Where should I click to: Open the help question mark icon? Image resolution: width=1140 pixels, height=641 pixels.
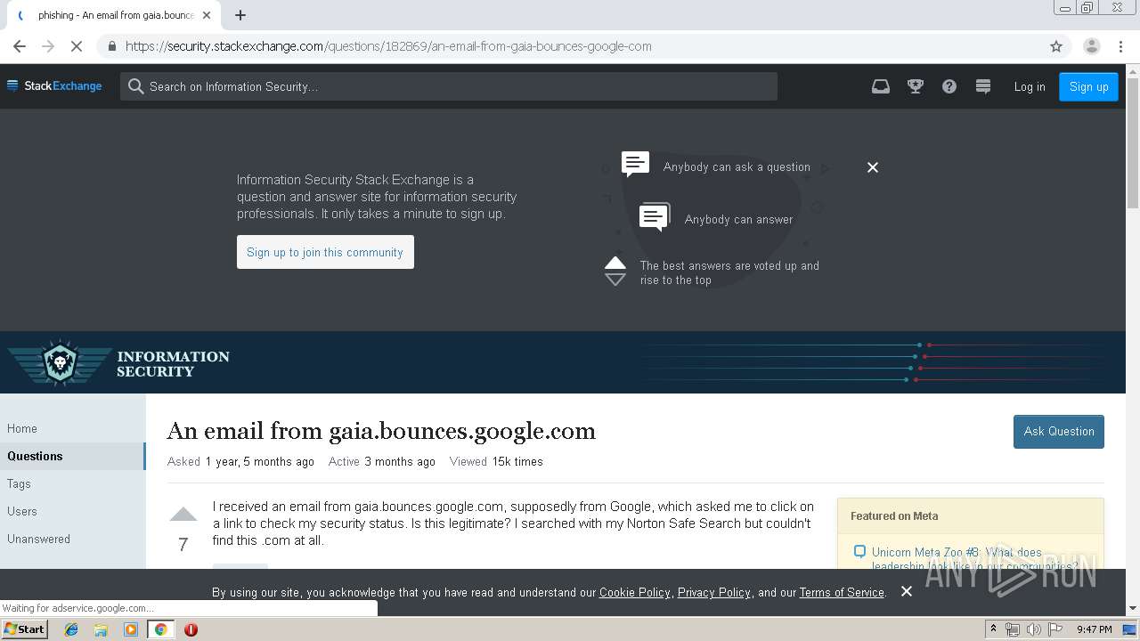click(949, 86)
